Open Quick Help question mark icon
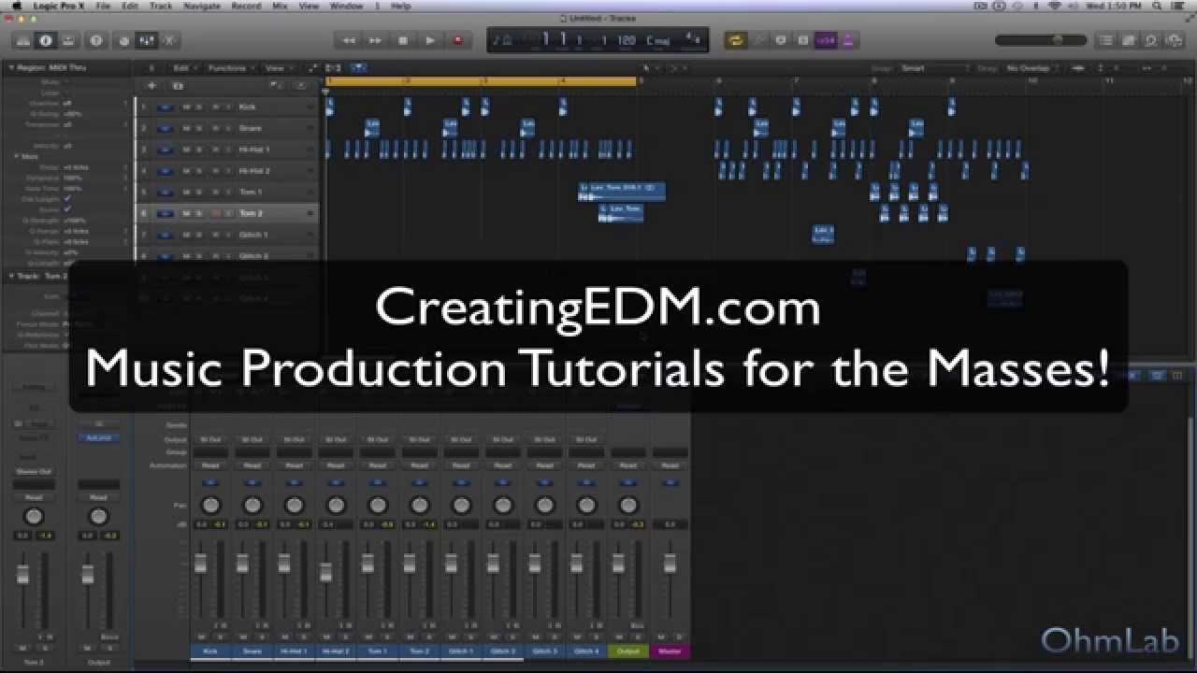This screenshot has height=673, width=1197. 95,40
